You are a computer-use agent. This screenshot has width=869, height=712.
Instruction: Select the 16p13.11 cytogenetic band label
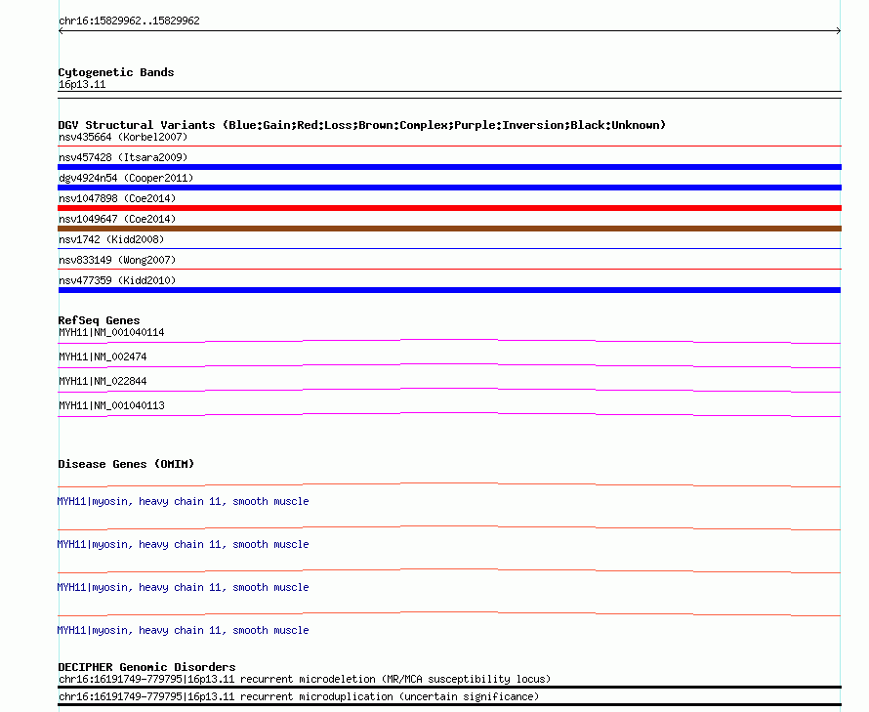(82, 84)
